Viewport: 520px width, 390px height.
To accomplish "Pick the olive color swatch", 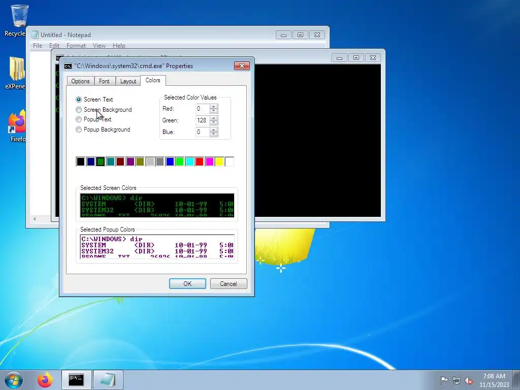I will point(140,161).
